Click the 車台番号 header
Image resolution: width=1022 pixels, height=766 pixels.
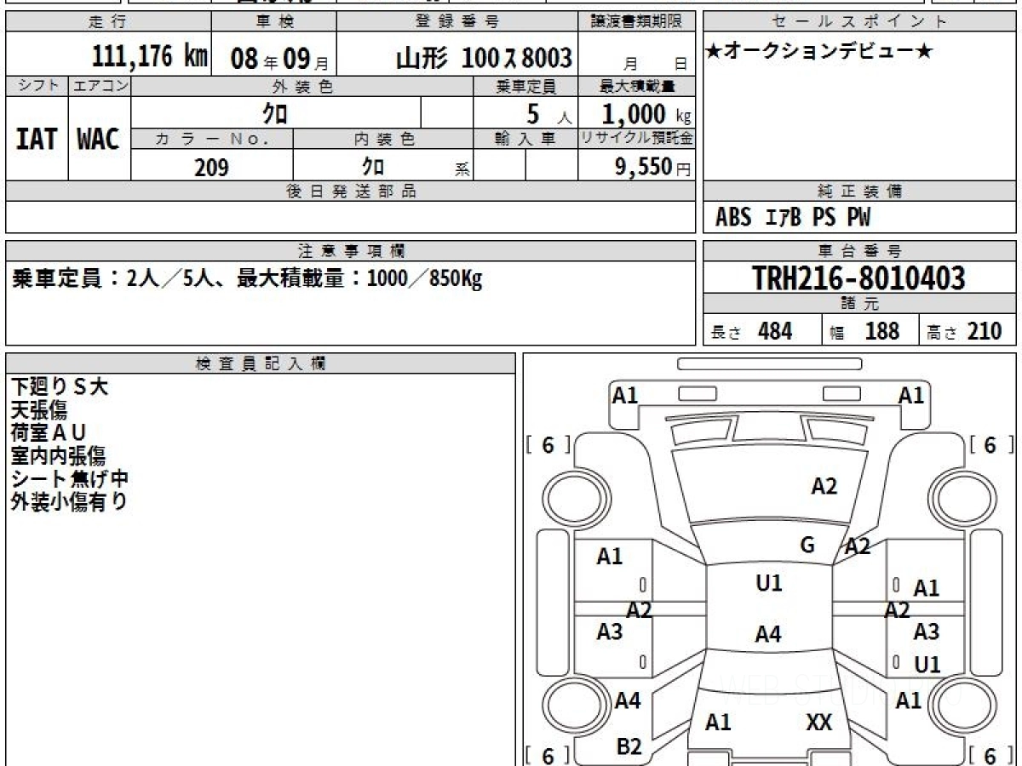(859, 251)
